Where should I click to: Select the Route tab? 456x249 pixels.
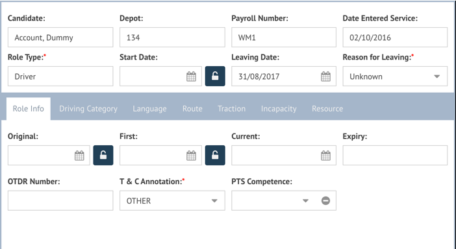(192, 108)
